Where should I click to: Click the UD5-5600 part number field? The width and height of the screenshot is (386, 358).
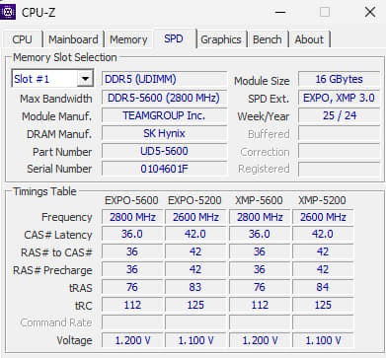164,151
